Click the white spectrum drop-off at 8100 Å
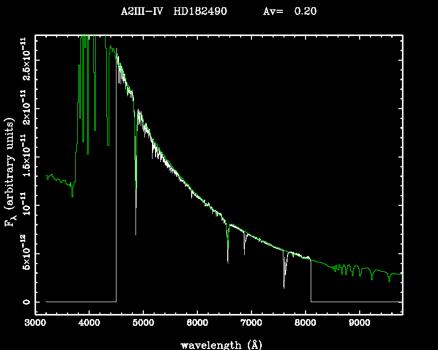438x350 pixels. (311, 281)
